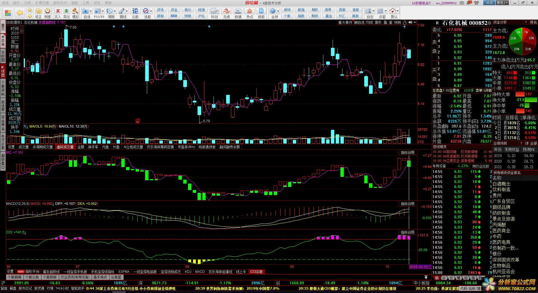Click the 资讯 toolbar button

[x=161, y=10]
